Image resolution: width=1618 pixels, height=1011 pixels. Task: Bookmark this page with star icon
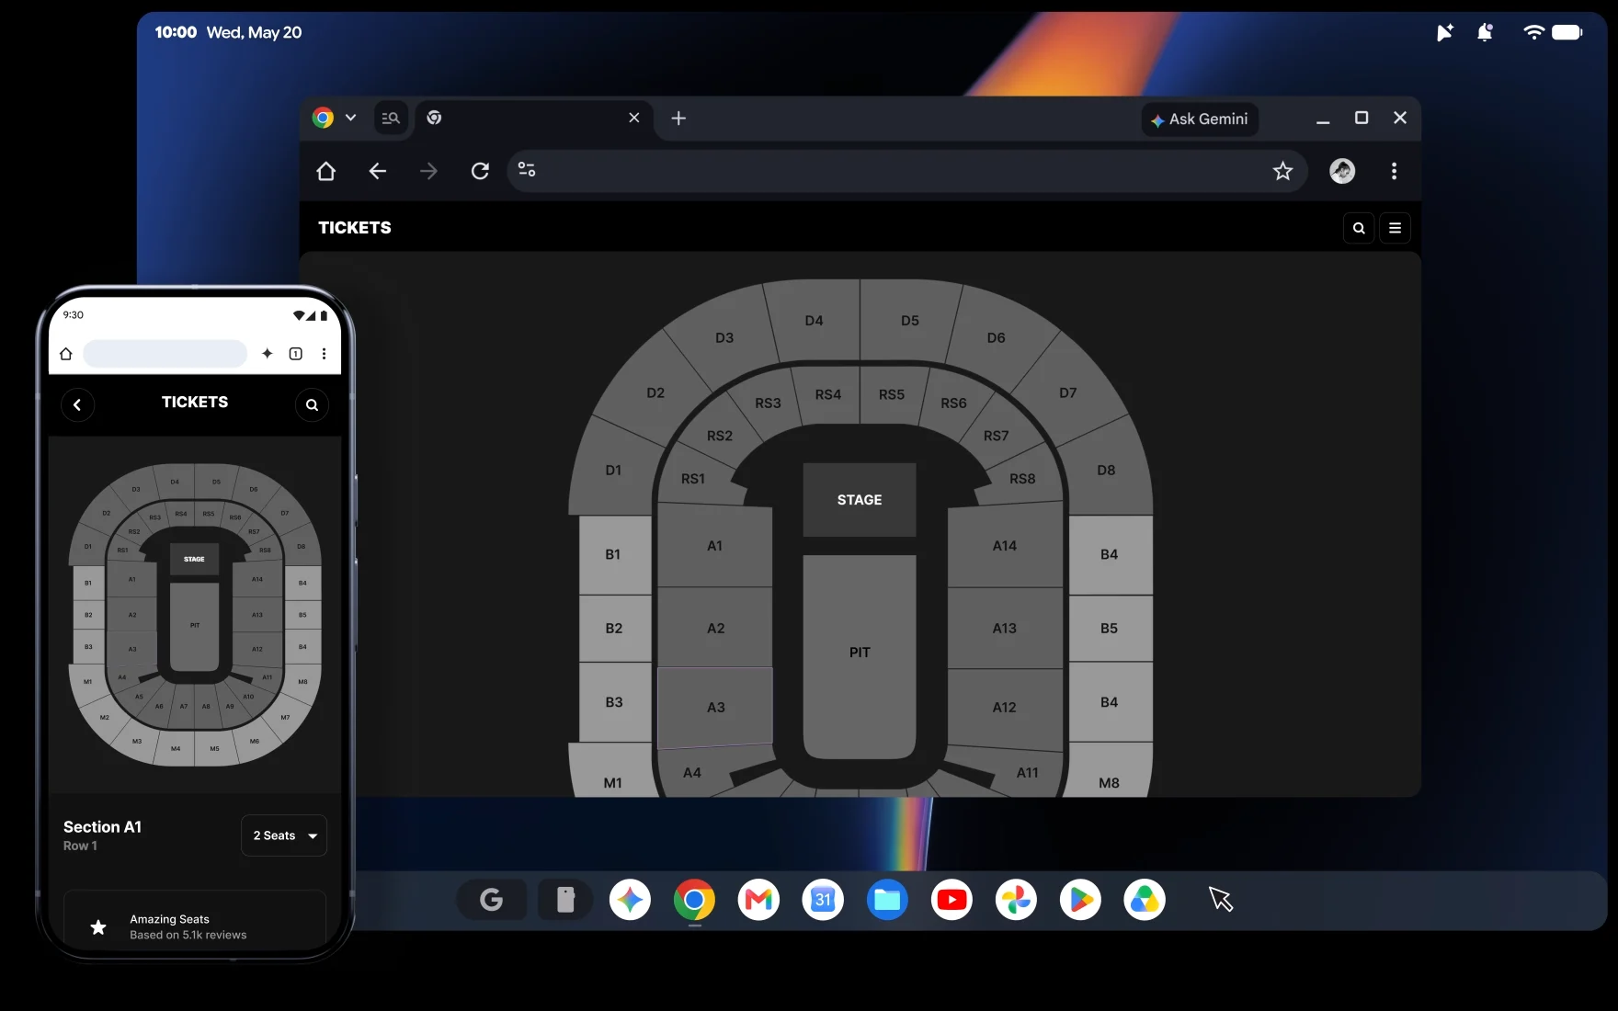tap(1282, 171)
